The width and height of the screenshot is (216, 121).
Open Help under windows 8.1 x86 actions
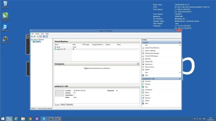pos(146,104)
